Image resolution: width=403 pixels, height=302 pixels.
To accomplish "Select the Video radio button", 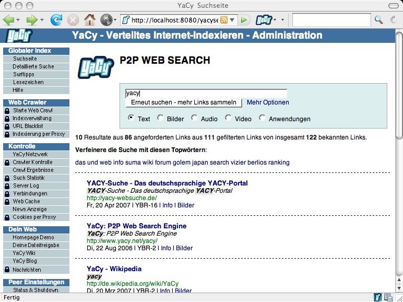I will [x=228, y=118].
